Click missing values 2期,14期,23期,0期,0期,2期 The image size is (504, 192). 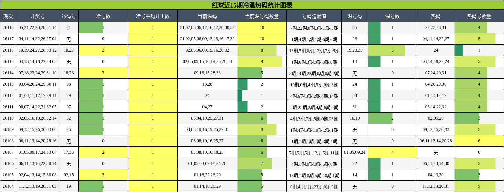click(314, 73)
